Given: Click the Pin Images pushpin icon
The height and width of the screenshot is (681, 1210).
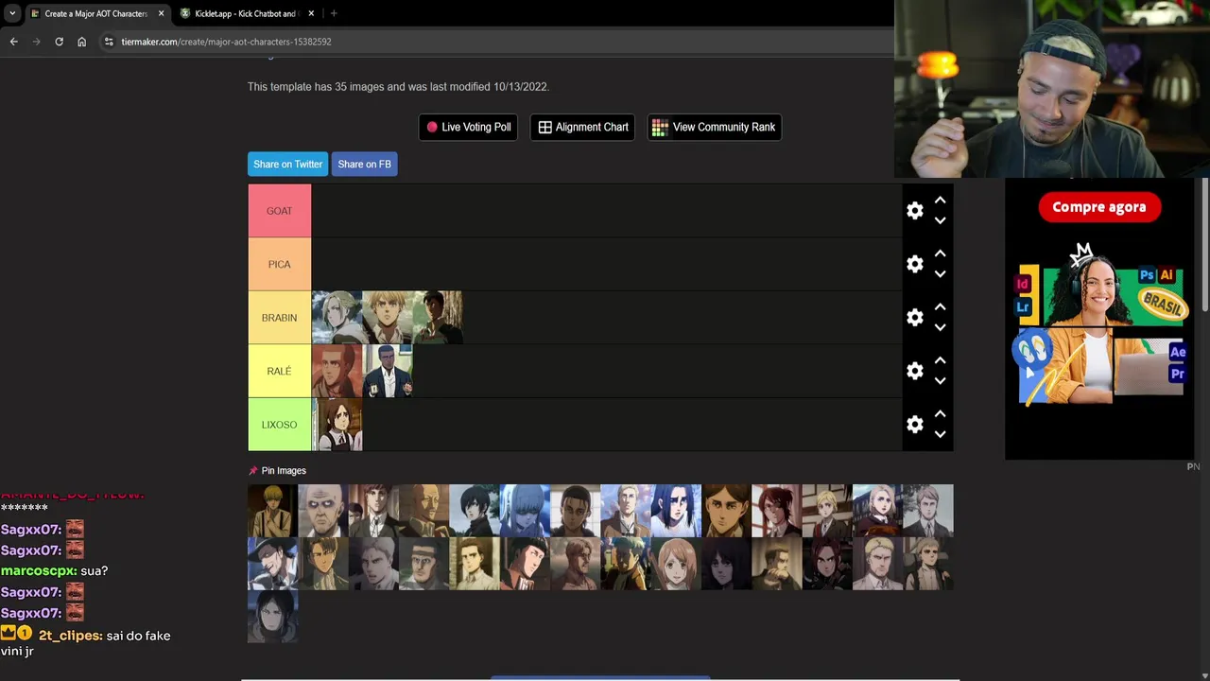Looking at the screenshot, I should [252, 470].
